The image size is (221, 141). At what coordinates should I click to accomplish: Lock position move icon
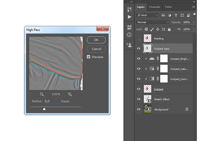coord(158,29)
